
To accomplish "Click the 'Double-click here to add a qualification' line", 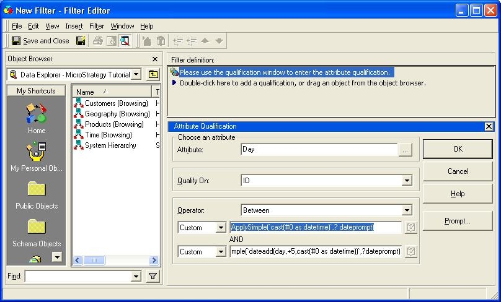I will (303, 83).
